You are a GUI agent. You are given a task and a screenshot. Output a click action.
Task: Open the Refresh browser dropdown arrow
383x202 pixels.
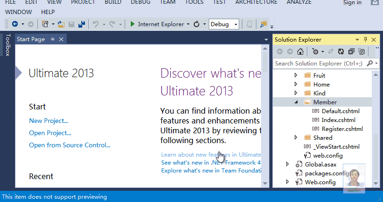click(x=205, y=24)
